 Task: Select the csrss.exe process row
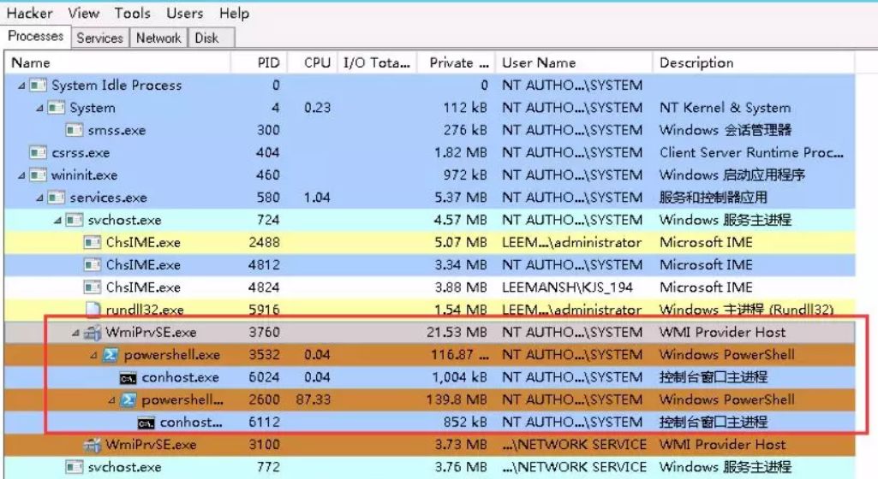pyautogui.click(x=429, y=152)
